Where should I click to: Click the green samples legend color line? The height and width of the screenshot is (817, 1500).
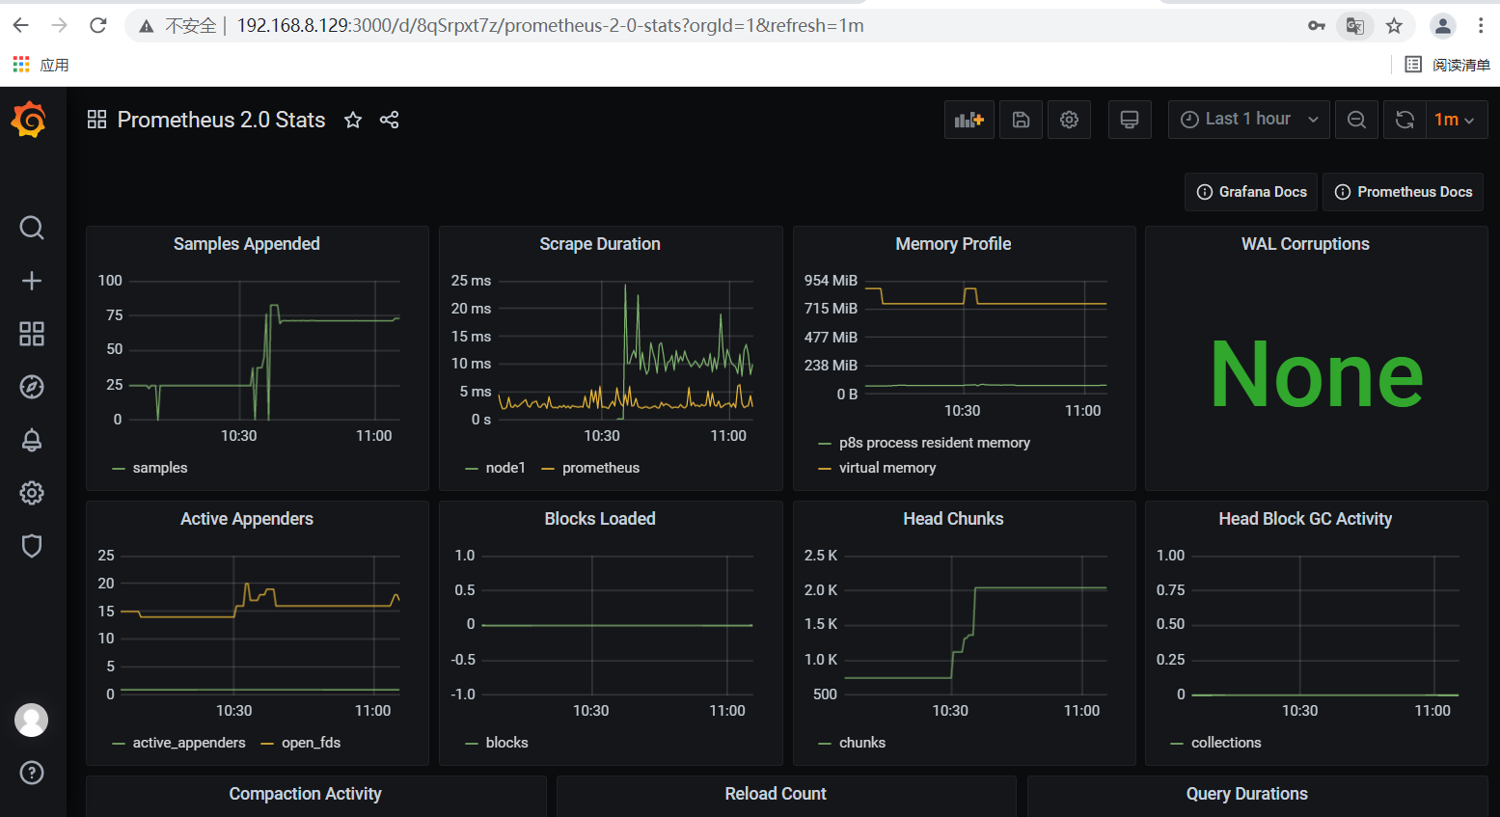coord(119,469)
